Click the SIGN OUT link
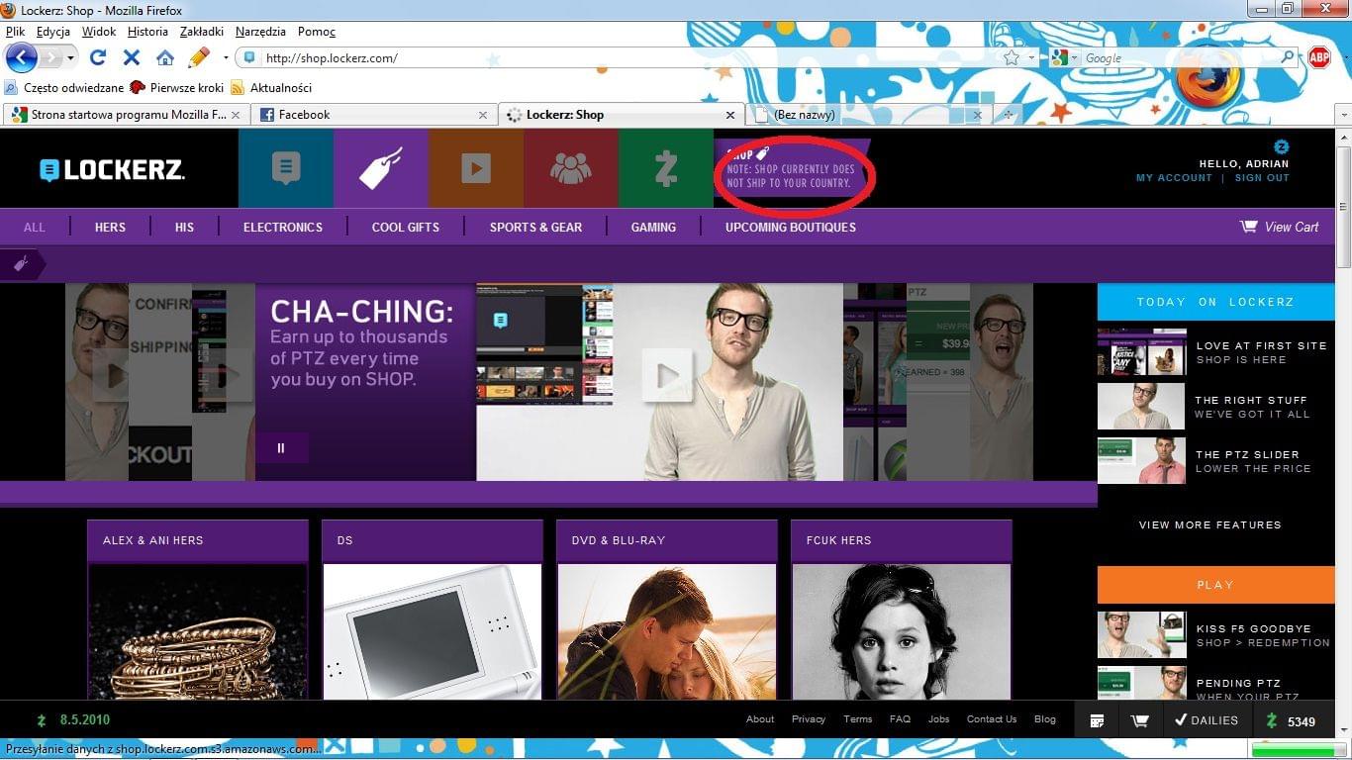Screen dimensions: 1352x760 (x=1262, y=178)
